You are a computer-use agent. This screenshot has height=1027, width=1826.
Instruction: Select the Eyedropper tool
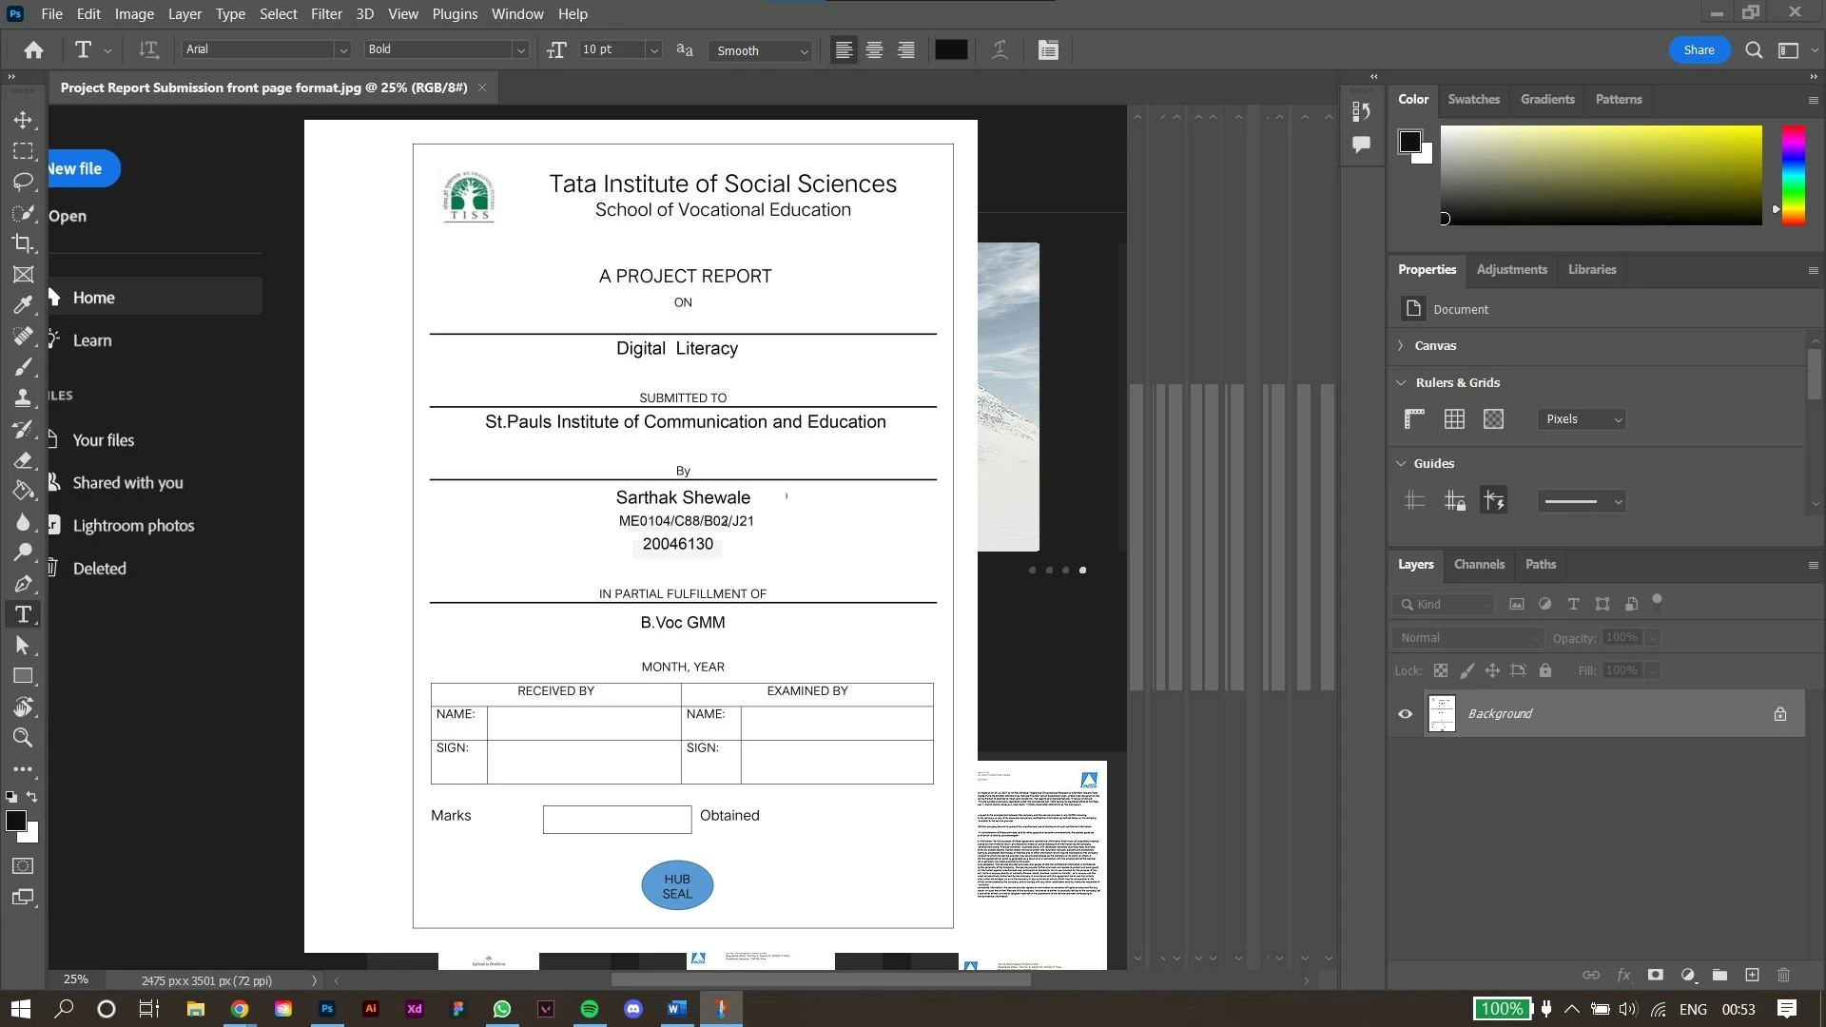coord(23,305)
